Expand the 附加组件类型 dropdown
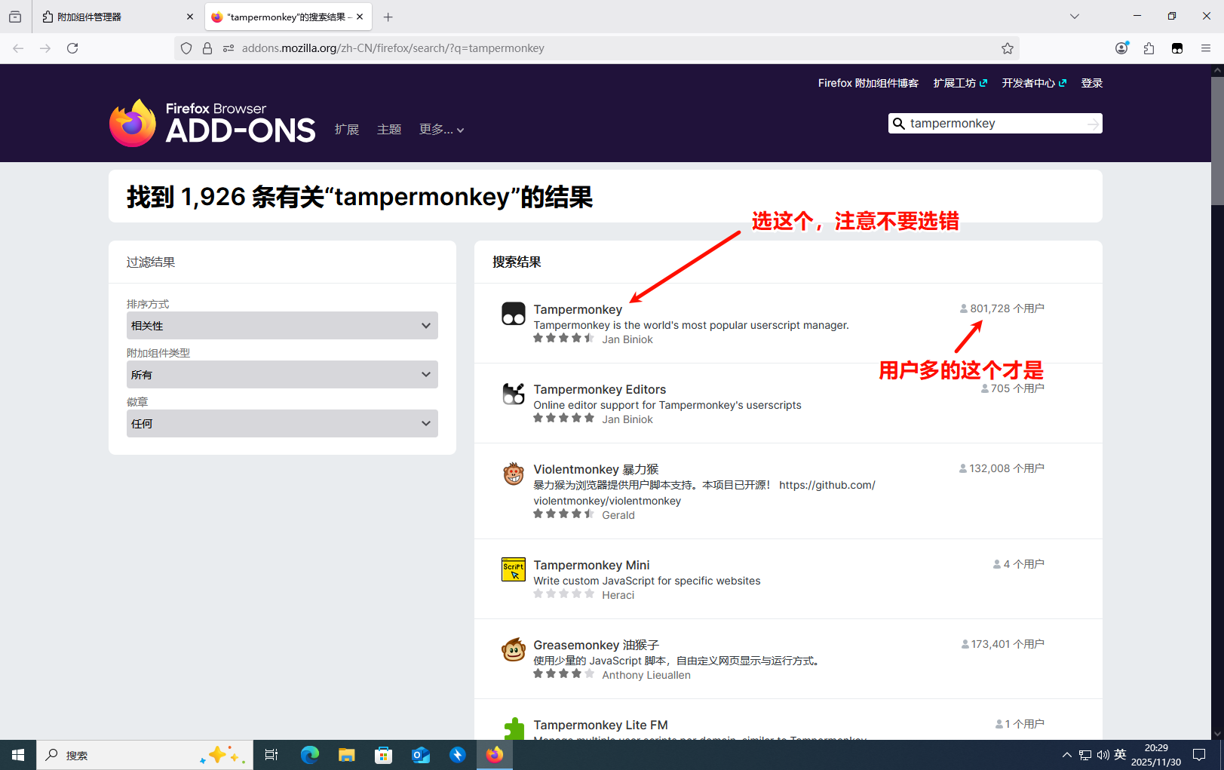 282,375
